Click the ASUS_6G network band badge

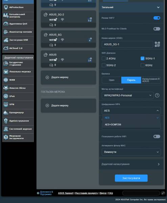click(x=90, y=40)
